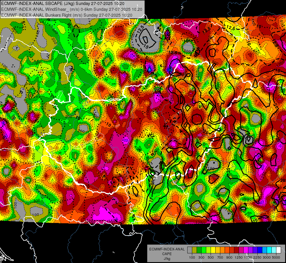Click the legend's ECMWF-INDEX-ANAL label
Viewport: 286px width, 263px height.
pos(167,249)
